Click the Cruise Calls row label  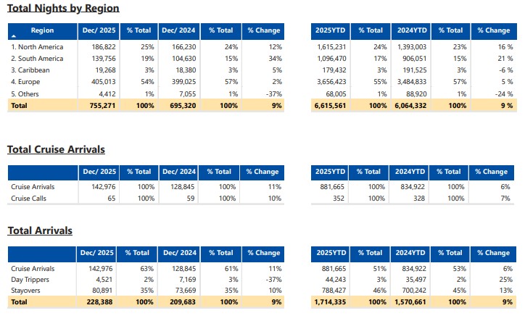click(31, 198)
